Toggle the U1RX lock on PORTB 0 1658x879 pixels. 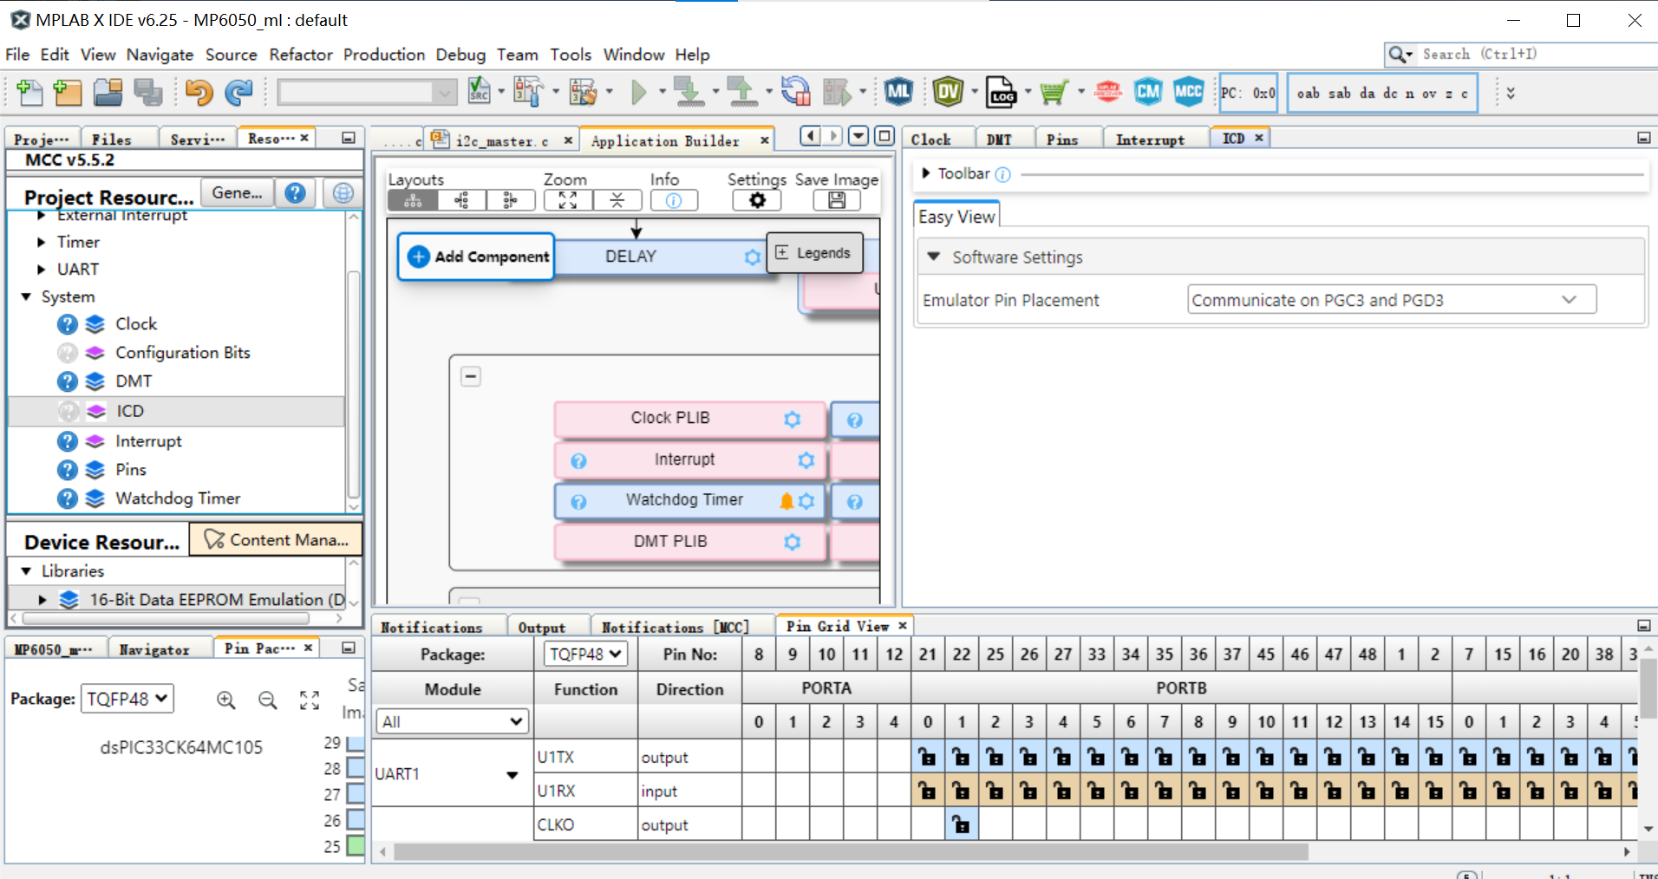point(928,791)
